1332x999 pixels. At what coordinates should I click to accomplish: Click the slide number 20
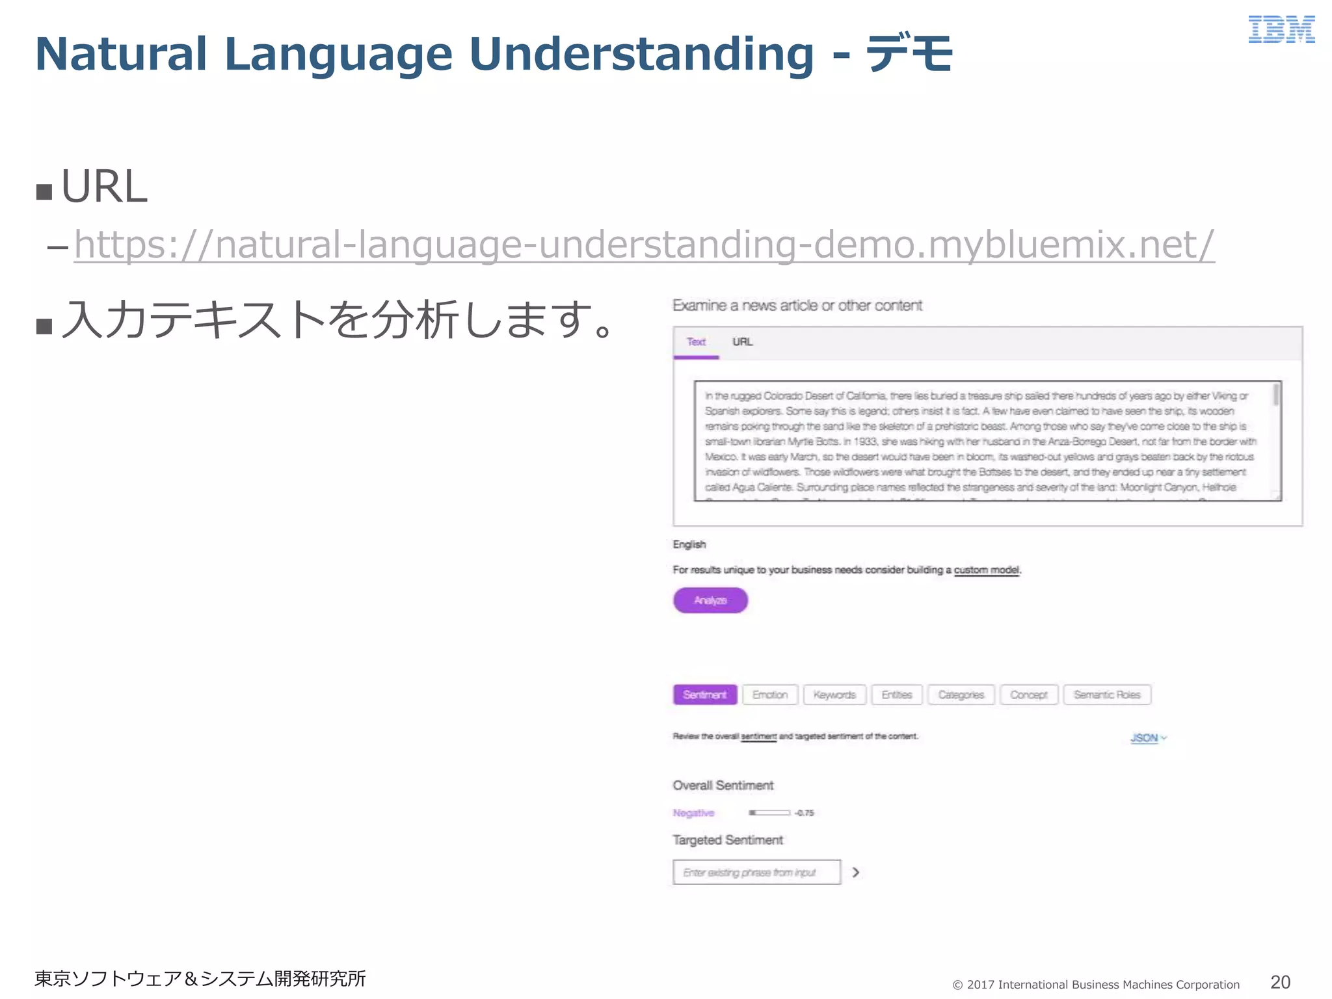pos(1280,982)
